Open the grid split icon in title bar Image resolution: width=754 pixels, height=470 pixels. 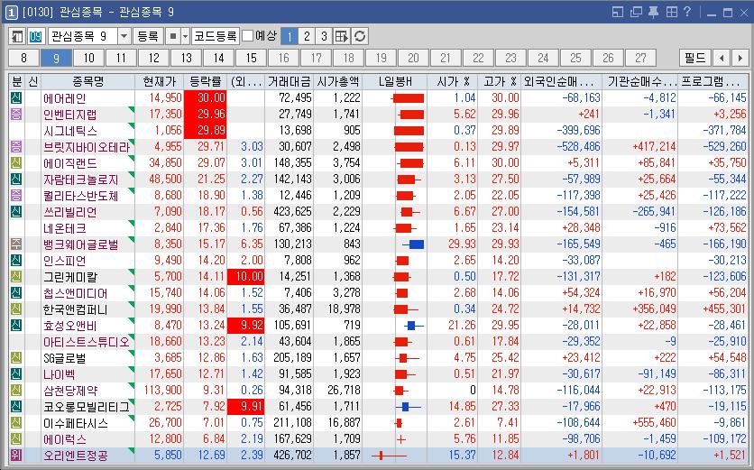(x=672, y=12)
